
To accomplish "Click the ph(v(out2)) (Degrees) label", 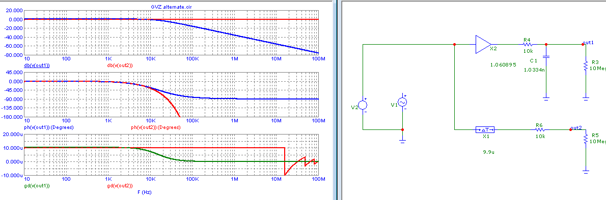I will [156, 127].
